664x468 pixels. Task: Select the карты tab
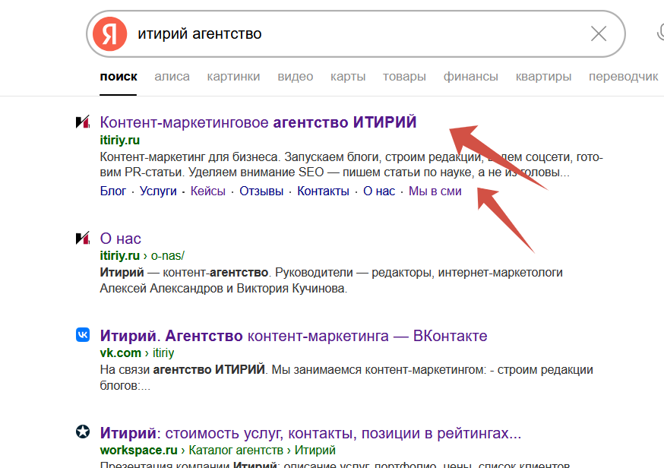coord(348,77)
